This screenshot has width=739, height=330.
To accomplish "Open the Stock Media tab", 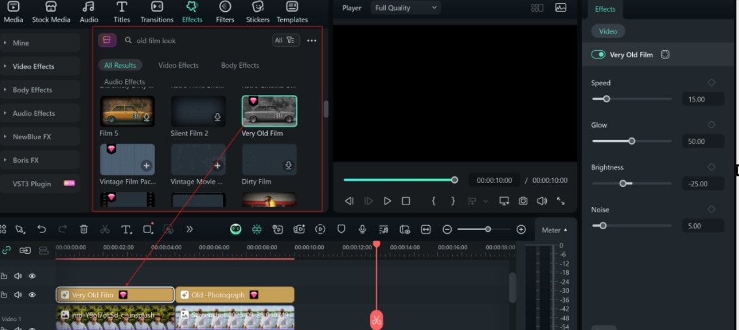I will click(x=51, y=12).
